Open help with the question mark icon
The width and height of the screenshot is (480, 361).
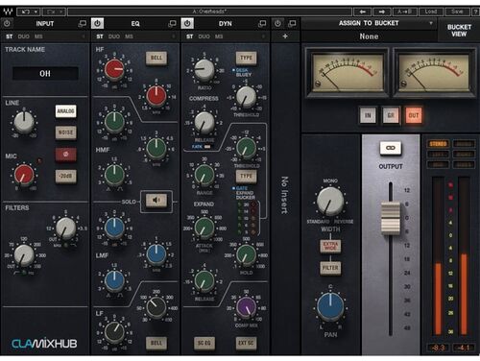click(476, 12)
